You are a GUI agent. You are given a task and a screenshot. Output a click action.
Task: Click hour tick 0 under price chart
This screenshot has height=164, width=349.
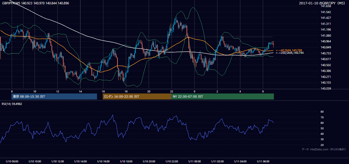click(x=194, y=91)
